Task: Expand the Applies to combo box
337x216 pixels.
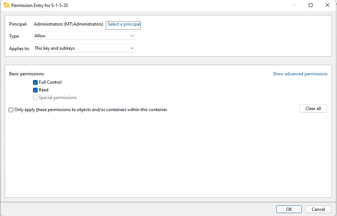Action: coord(84,48)
